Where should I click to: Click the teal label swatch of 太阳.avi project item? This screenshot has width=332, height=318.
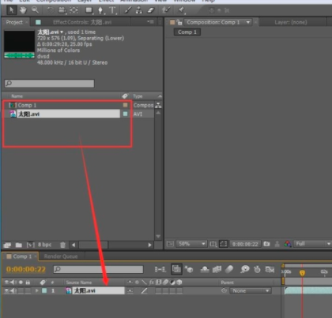click(125, 114)
